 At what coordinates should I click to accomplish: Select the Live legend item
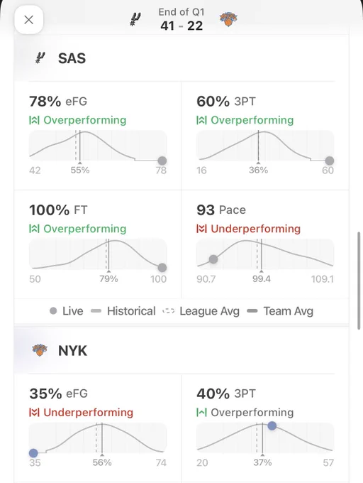click(67, 311)
